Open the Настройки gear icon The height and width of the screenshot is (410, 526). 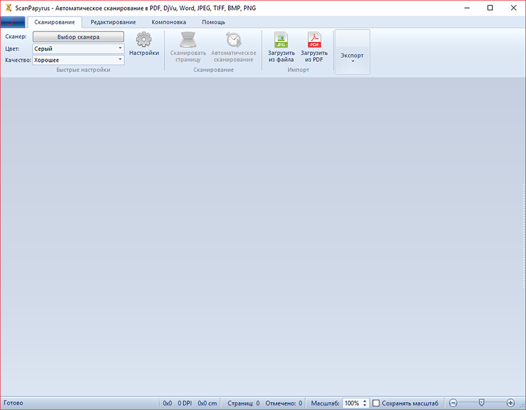tap(143, 39)
